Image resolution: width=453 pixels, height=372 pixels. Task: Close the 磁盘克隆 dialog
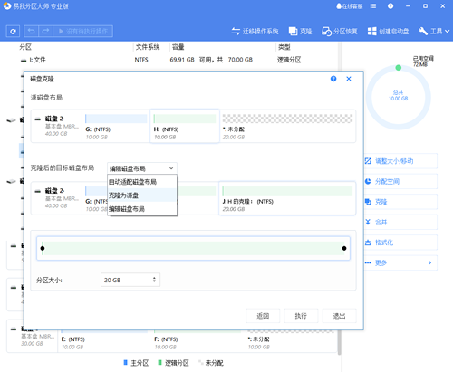(x=349, y=79)
